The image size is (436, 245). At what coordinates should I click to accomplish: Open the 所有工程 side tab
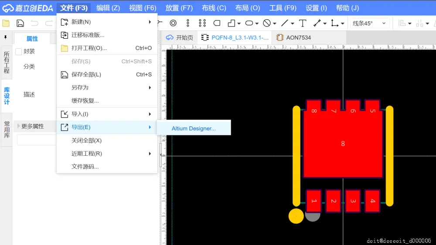pyautogui.click(x=7, y=62)
